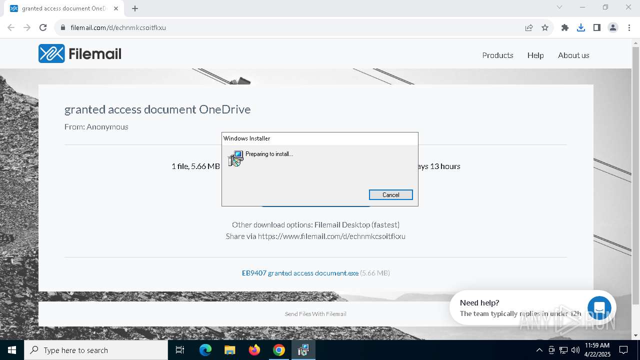This screenshot has width=640, height=360.
Task: Click the Windows Installer title bar
Action: click(x=320, y=138)
